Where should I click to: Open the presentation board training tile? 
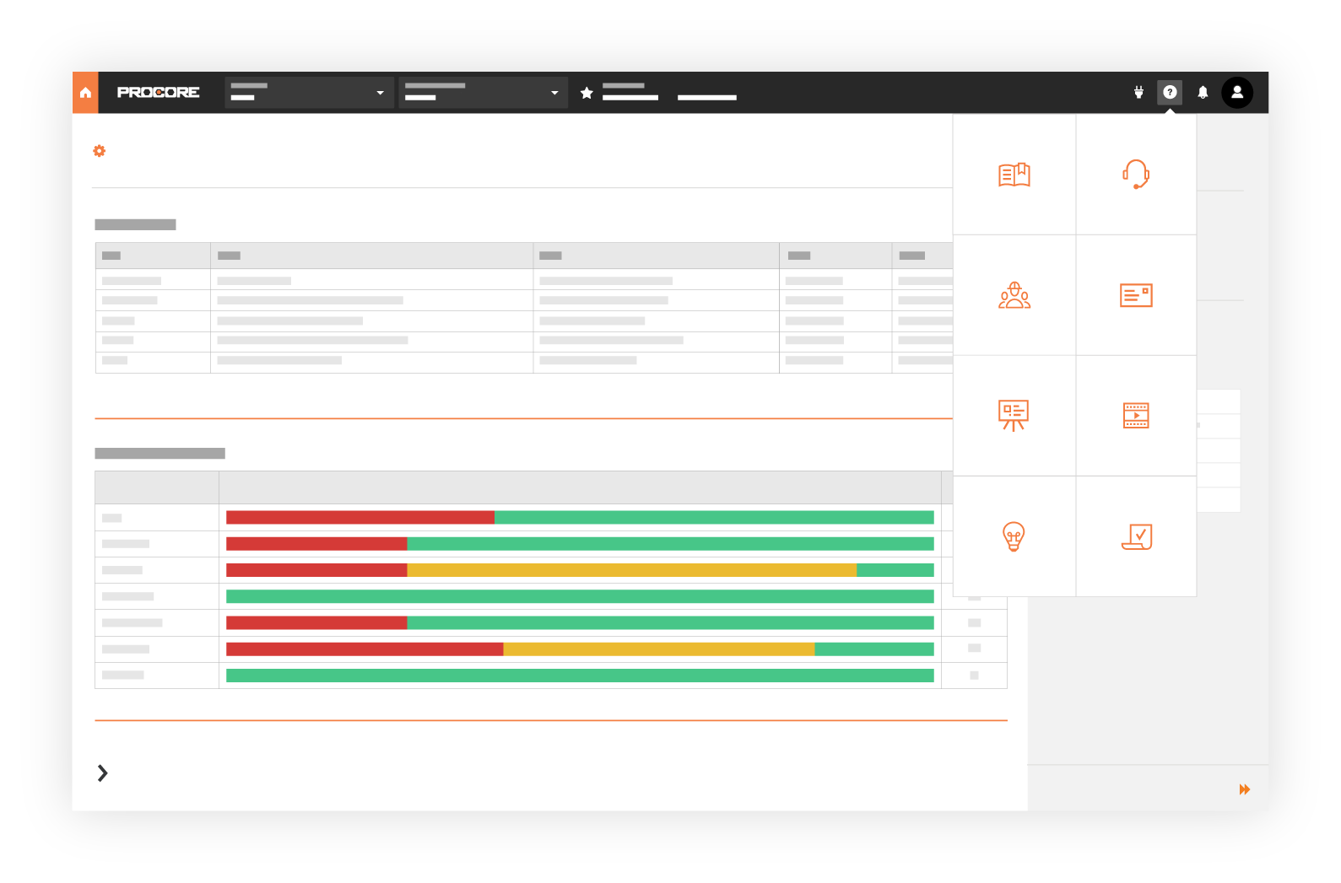click(1014, 416)
